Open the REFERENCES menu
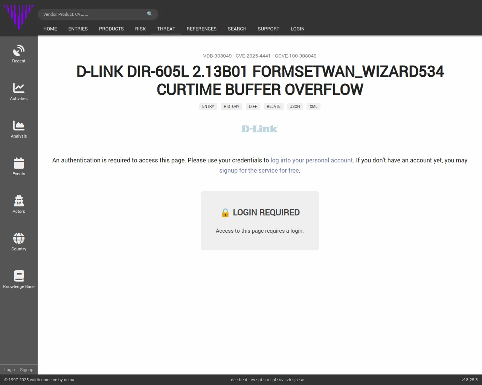The width and height of the screenshot is (482, 385). pos(201,29)
